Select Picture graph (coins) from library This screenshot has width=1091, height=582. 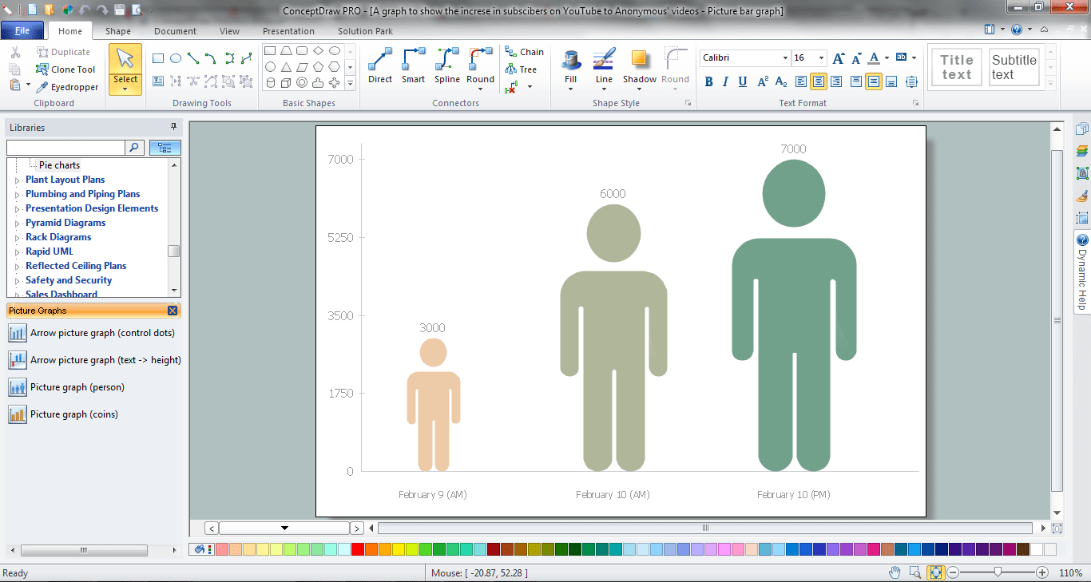click(x=73, y=414)
